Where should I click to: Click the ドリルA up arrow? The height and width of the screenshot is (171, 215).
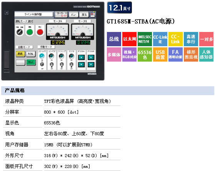(82, 57)
